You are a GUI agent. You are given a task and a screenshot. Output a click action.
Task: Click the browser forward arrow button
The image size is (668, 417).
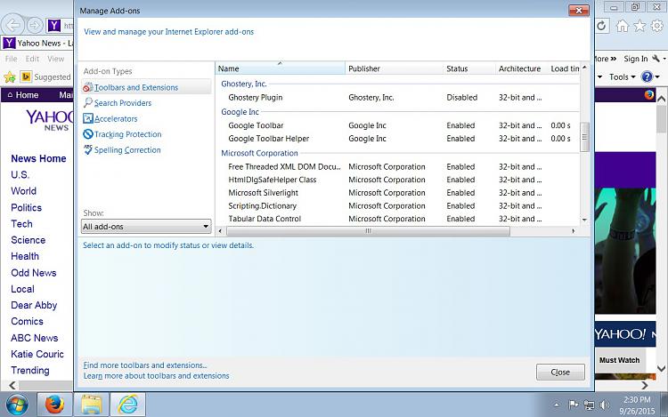[x=35, y=26]
